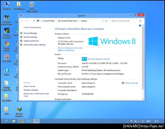Open help question mark icon
The height and width of the screenshot is (129, 165).
[140, 26]
